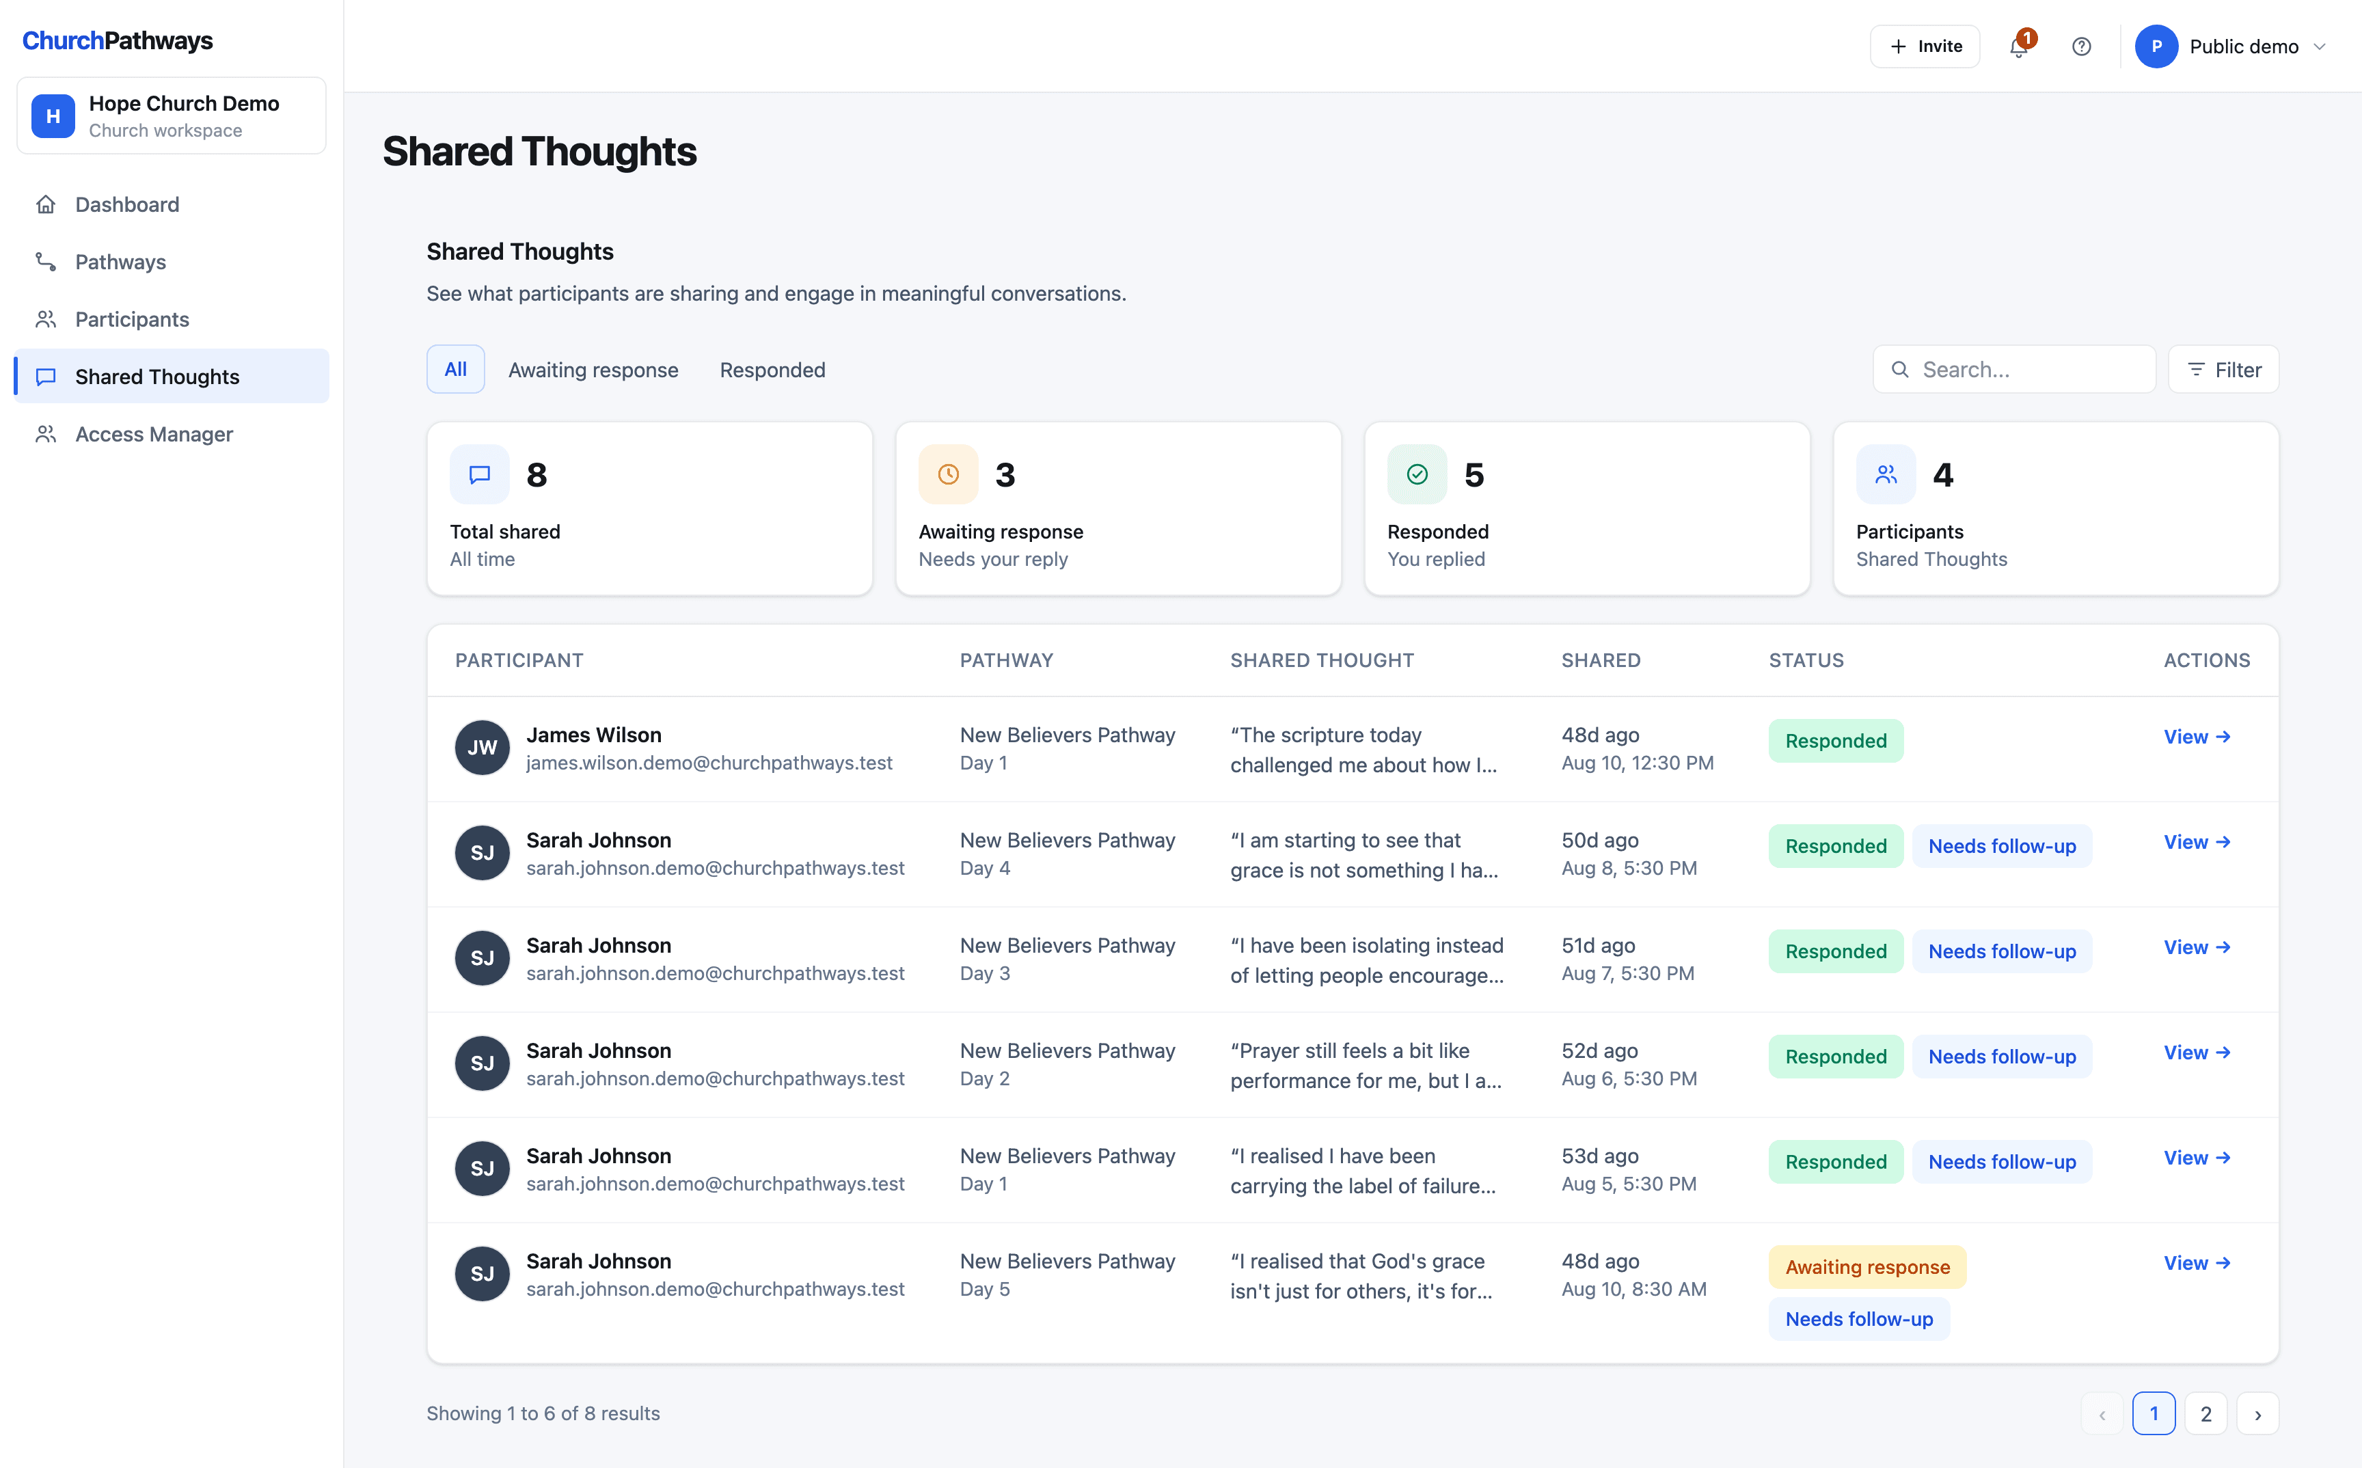Focus the Search input field
Viewport: 2362px width, 1468px height.
pos(2014,369)
